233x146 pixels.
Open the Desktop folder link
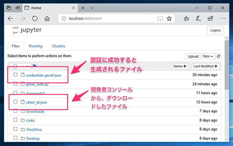[x=33, y=139]
